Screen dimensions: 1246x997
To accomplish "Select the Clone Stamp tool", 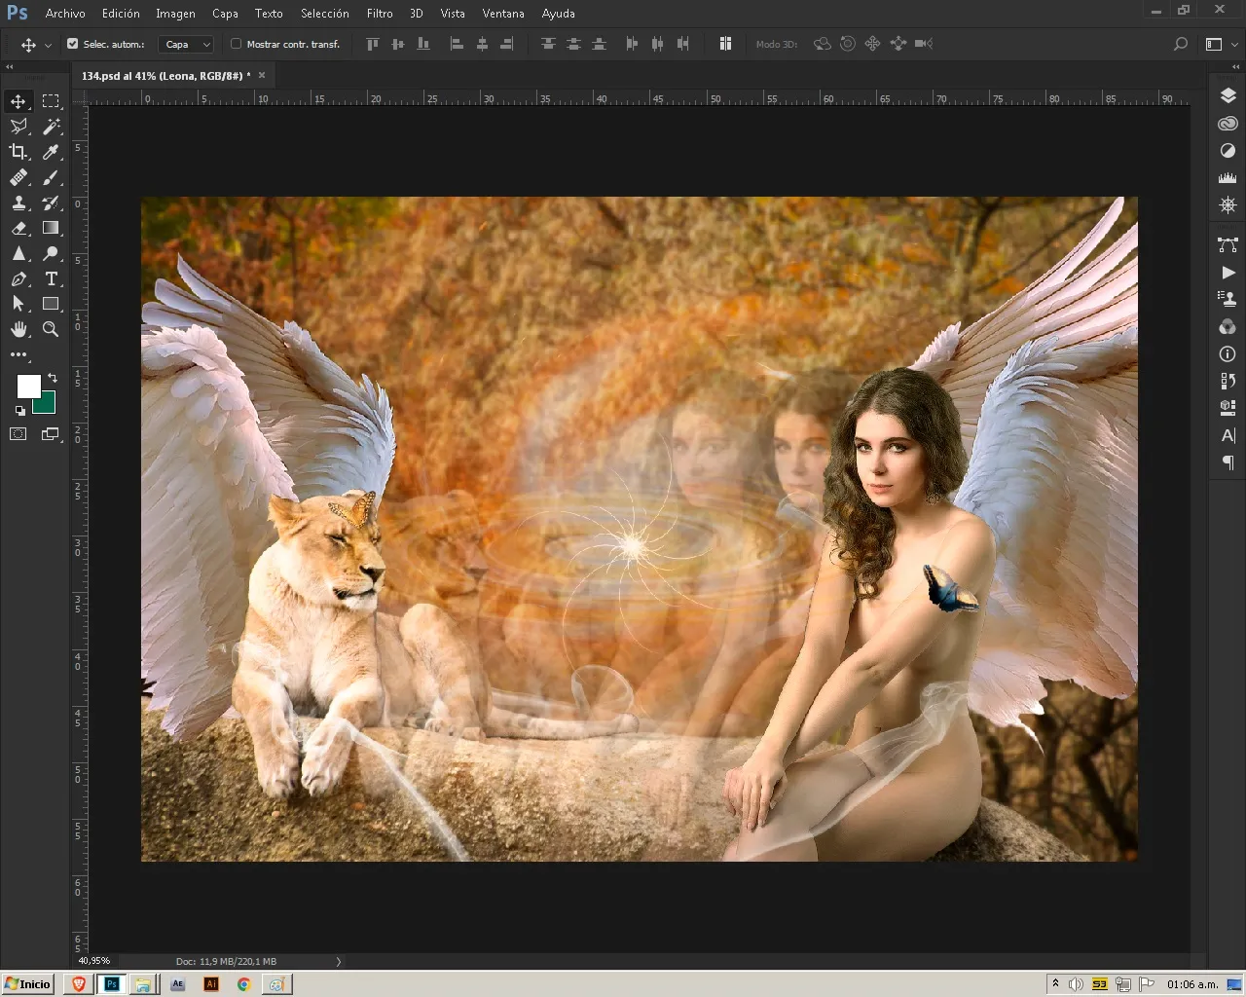I will click(18, 203).
